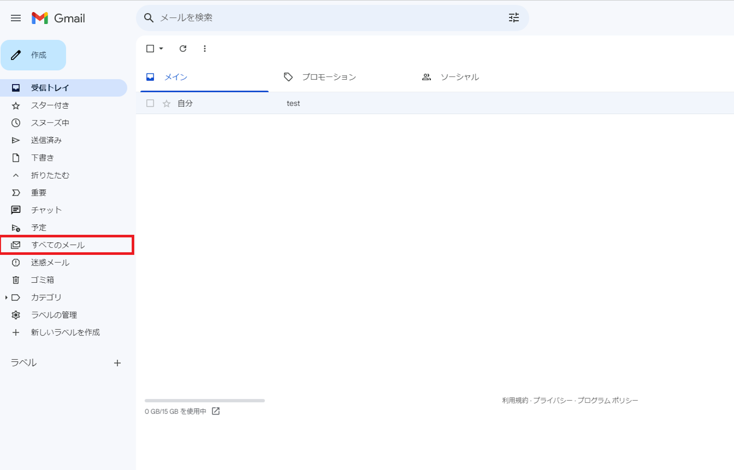Expand the カテゴリ tree arrow
Image resolution: width=734 pixels, height=470 pixels.
pyautogui.click(x=6, y=297)
